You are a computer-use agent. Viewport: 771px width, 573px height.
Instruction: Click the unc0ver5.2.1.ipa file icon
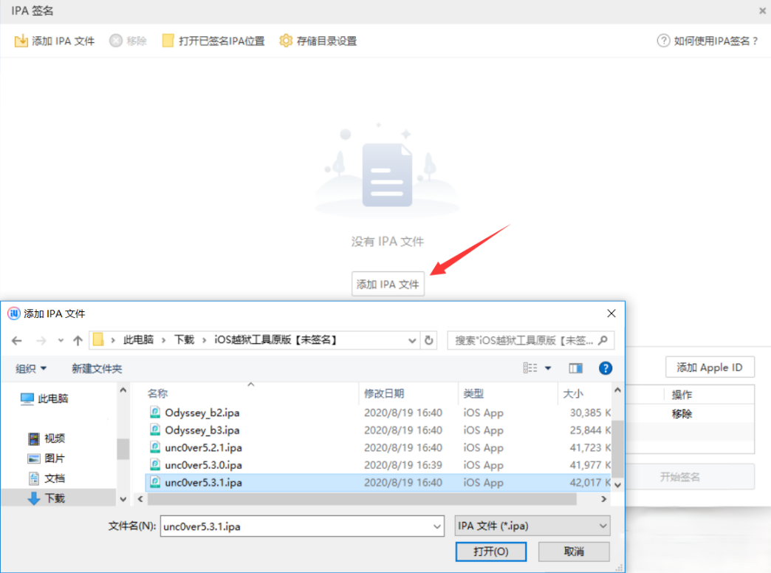click(155, 447)
